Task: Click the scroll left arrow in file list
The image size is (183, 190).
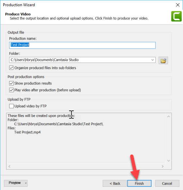Action: click(x=9, y=166)
